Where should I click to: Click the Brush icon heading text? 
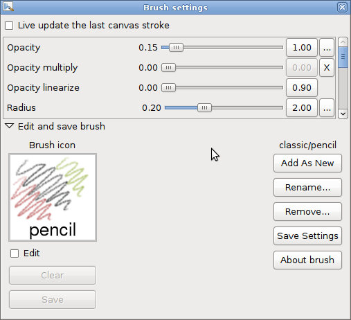point(52,145)
